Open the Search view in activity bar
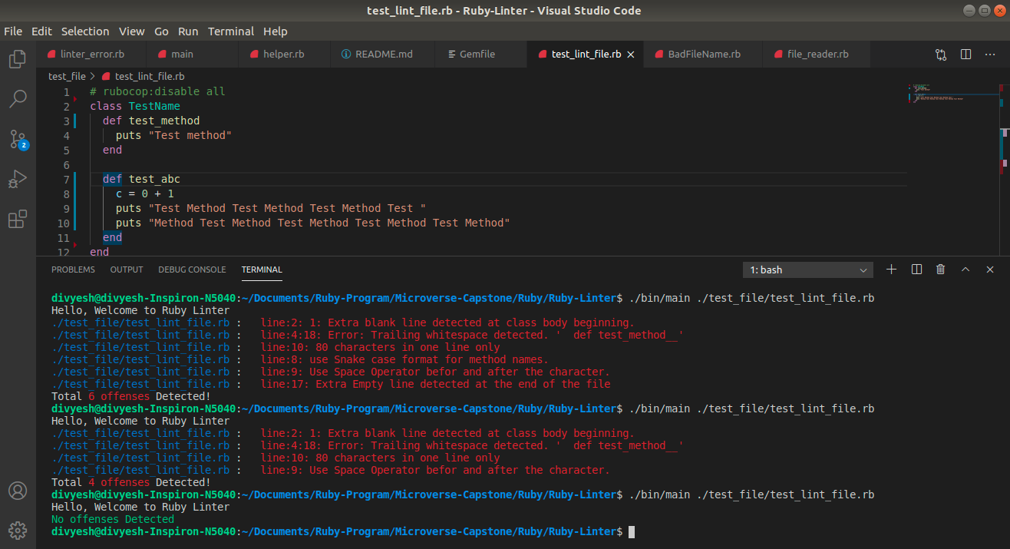 coord(18,99)
